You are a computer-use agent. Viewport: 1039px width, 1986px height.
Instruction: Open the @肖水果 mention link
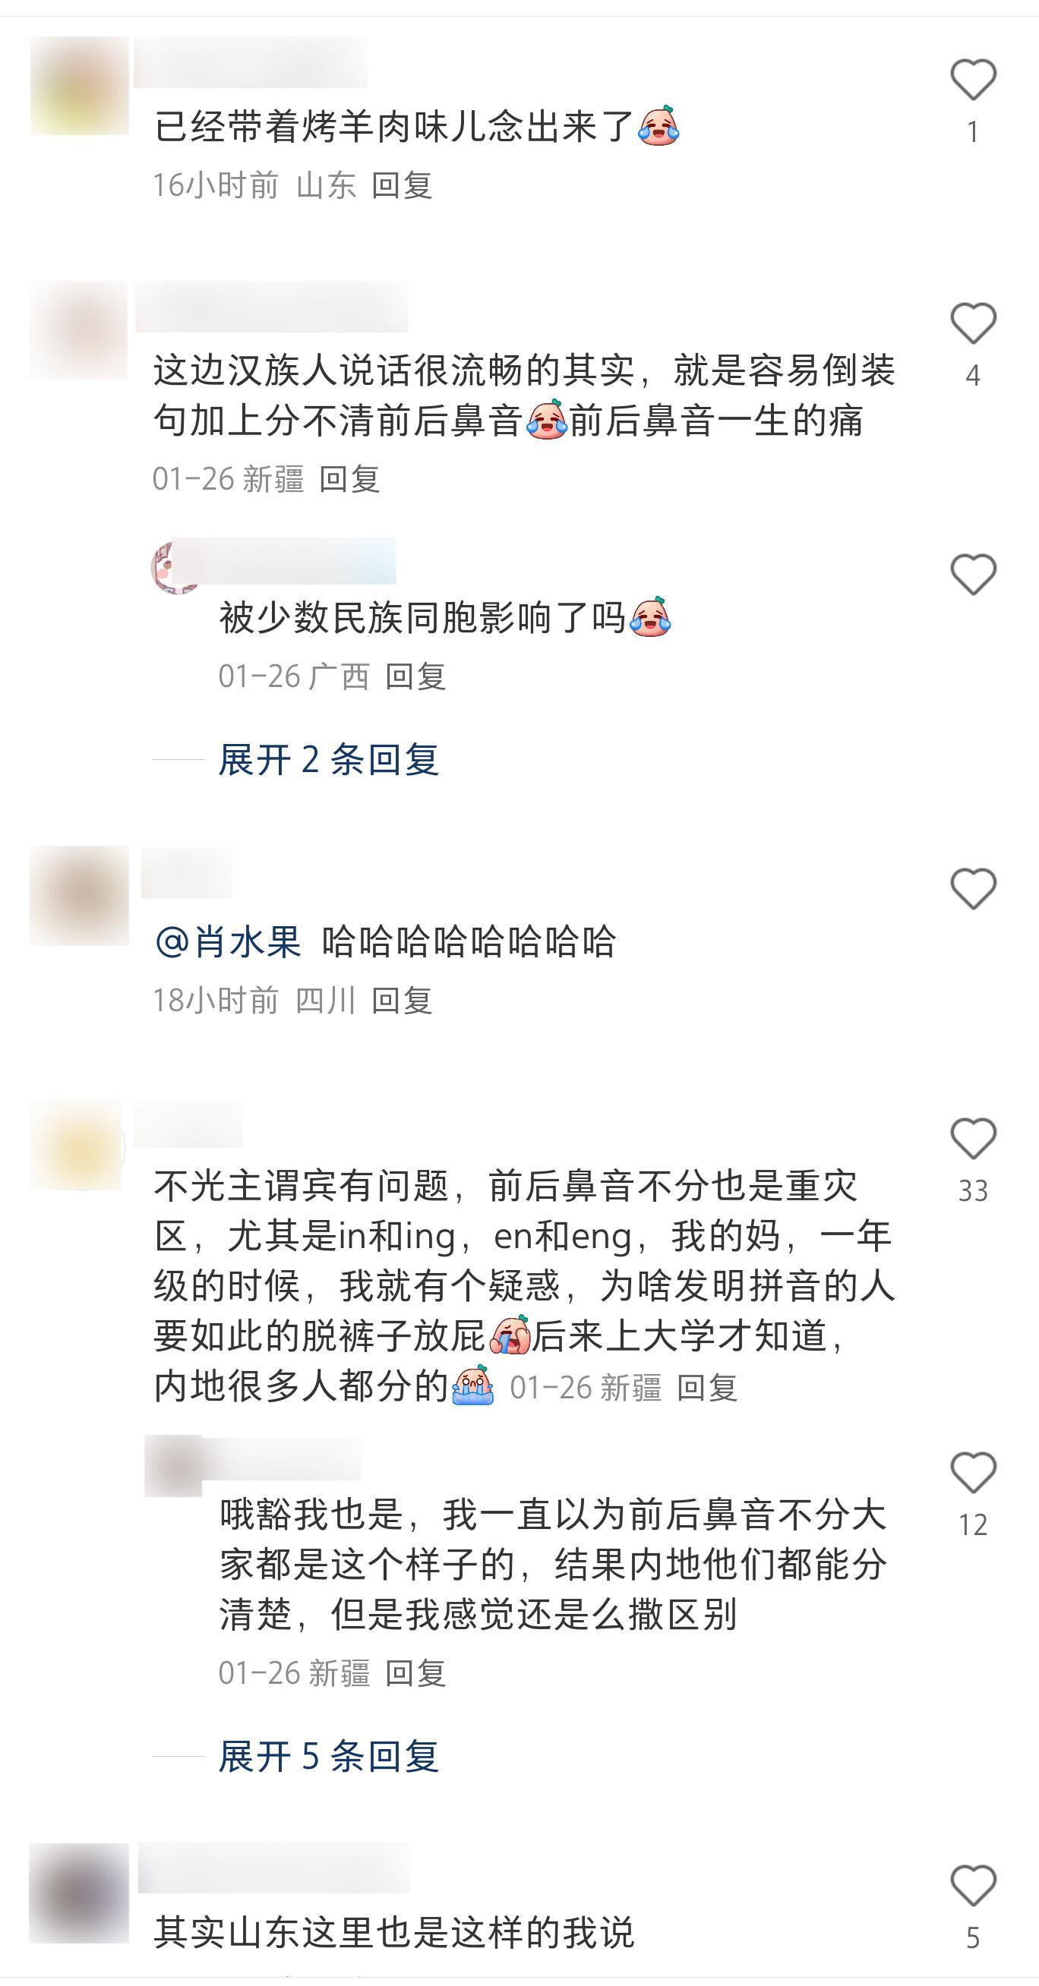point(229,942)
